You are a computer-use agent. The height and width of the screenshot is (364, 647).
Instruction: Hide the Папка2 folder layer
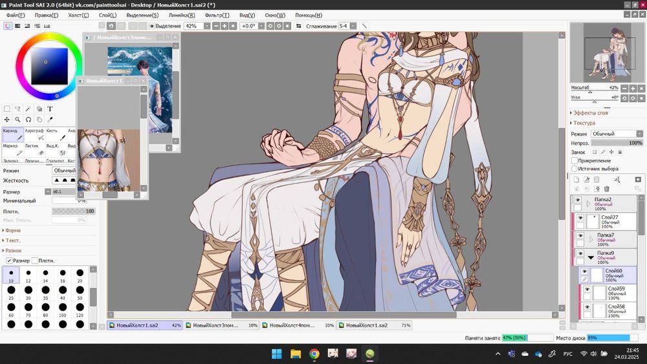pyautogui.click(x=578, y=200)
